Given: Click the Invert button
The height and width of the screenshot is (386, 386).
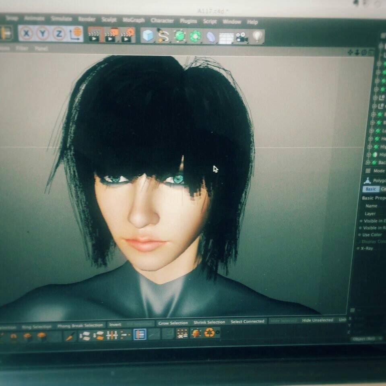Looking at the screenshot, I should coord(115,325).
